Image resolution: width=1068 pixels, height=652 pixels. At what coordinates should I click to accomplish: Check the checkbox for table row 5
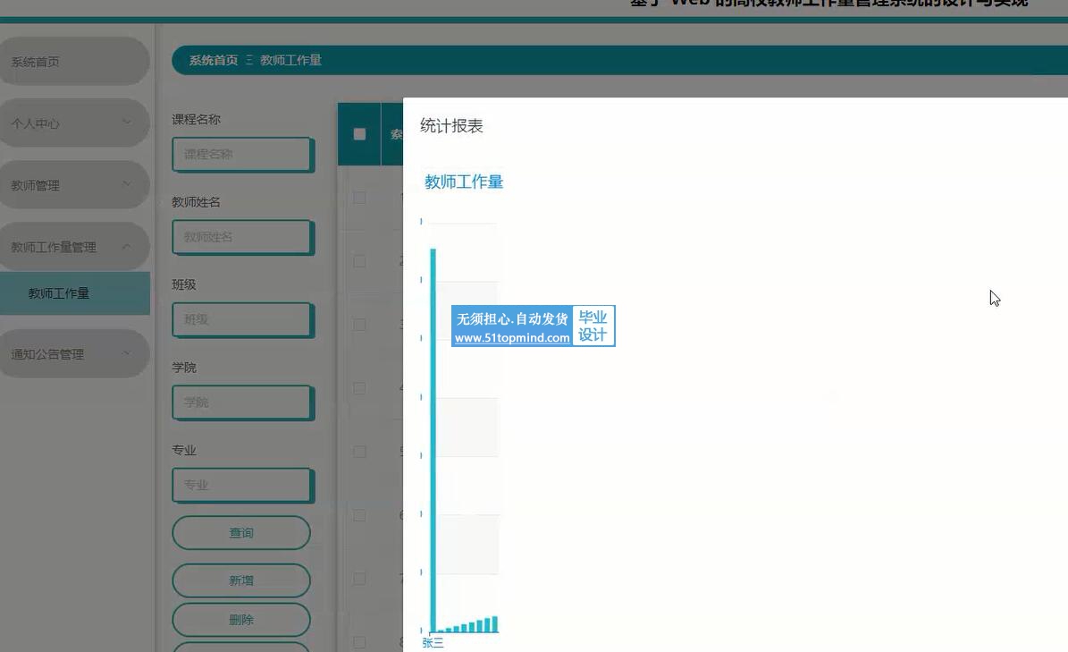(359, 452)
